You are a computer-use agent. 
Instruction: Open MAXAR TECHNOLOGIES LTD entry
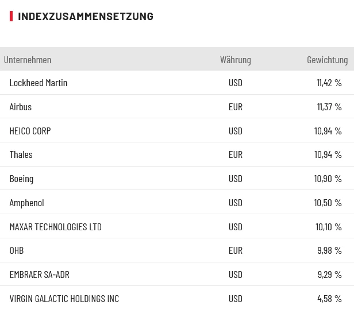click(56, 227)
